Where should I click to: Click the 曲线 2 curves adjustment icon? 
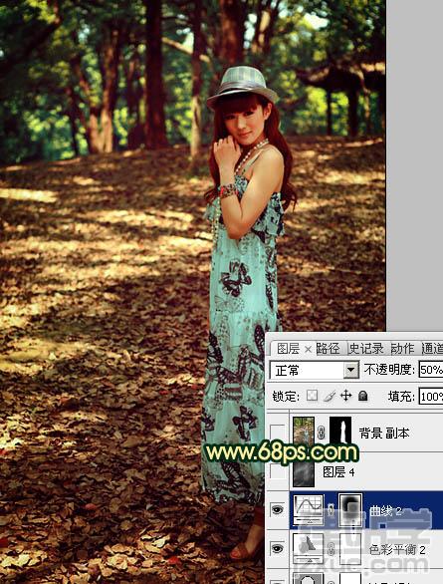tap(309, 509)
